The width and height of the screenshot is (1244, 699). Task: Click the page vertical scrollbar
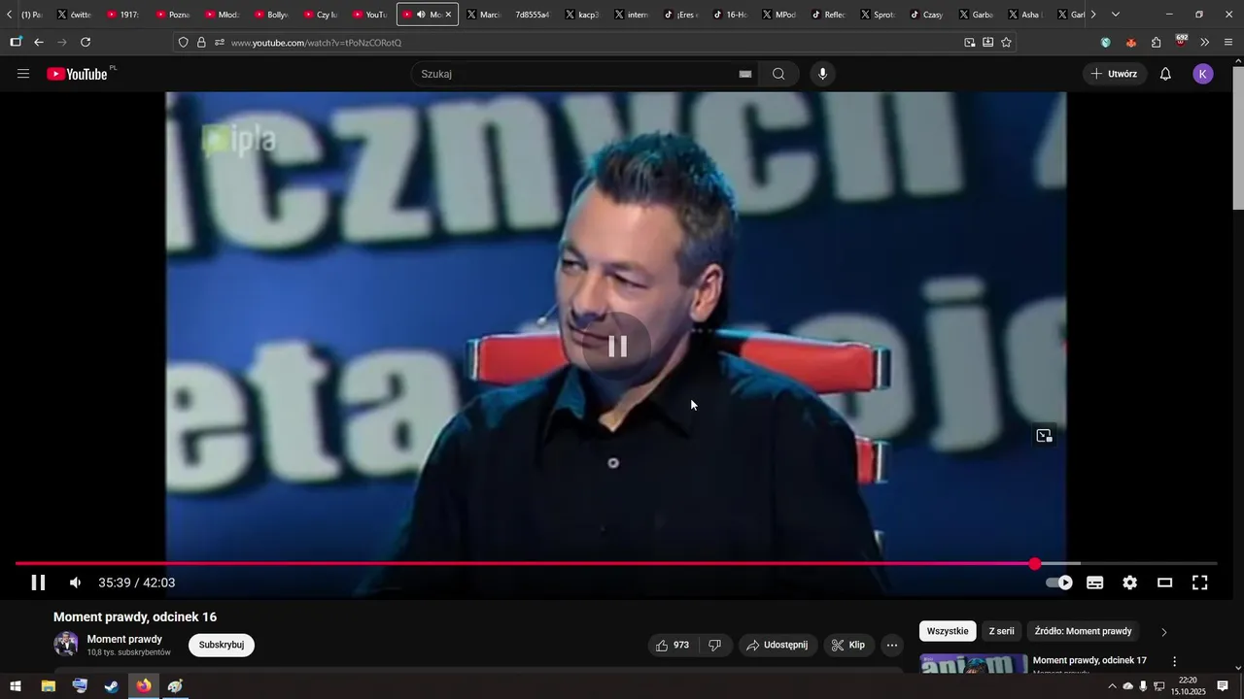[x=1238, y=136]
